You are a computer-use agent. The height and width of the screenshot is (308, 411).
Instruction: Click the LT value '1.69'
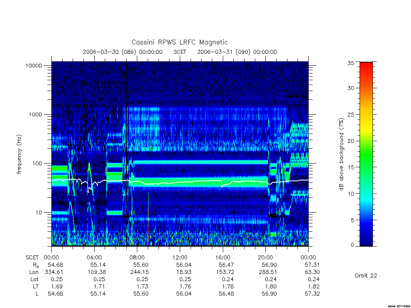[x=57, y=286]
